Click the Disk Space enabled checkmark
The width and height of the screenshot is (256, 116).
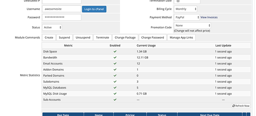115,51
